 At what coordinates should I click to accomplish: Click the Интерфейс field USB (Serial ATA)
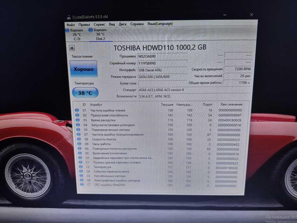[163, 70]
